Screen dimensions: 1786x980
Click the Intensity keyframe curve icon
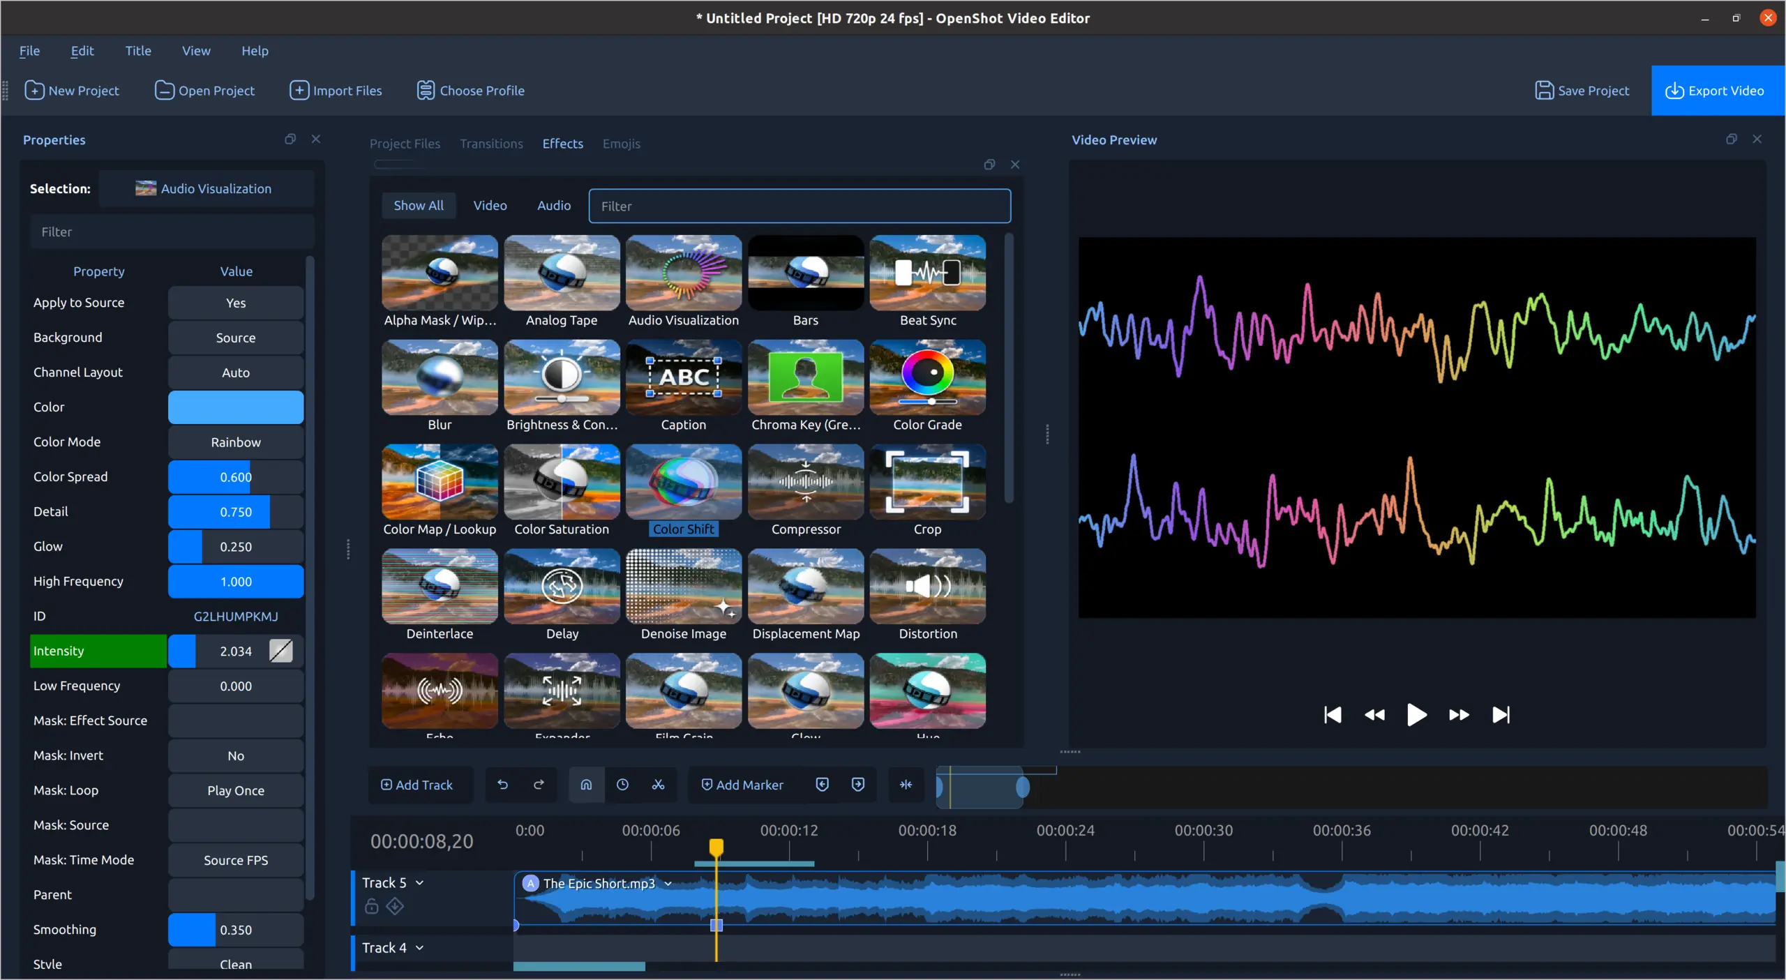pos(280,651)
